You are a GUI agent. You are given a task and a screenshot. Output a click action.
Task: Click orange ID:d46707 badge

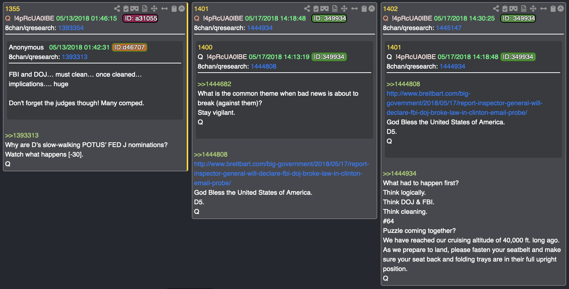[x=129, y=47]
